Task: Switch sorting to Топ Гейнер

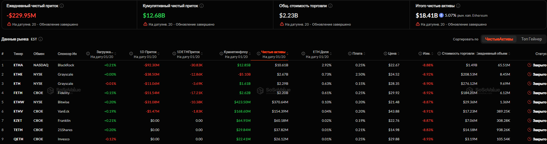Action: click(x=531, y=39)
